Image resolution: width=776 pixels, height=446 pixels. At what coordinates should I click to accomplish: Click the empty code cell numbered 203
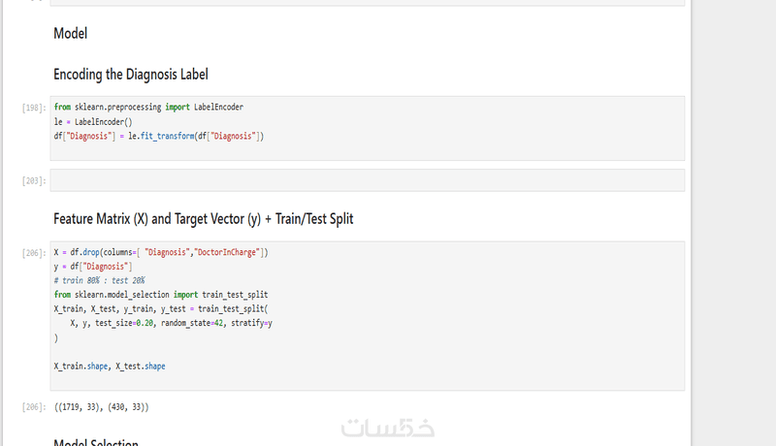[368, 180]
